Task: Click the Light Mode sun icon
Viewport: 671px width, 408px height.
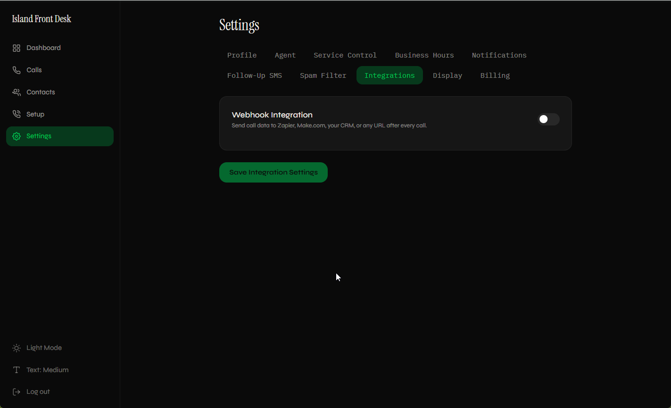Action: 16,348
